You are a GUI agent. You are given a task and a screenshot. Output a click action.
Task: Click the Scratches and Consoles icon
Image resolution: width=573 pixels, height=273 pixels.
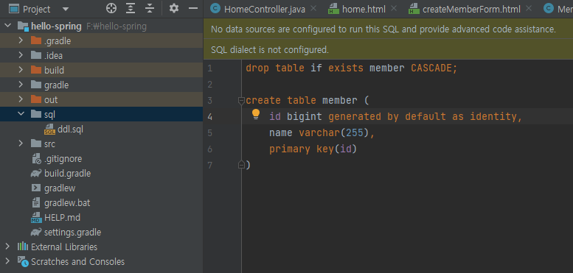(x=23, y=262)
